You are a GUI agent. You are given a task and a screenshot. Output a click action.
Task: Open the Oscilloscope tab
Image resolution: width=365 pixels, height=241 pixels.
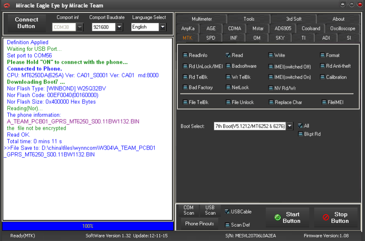(343, 29)
